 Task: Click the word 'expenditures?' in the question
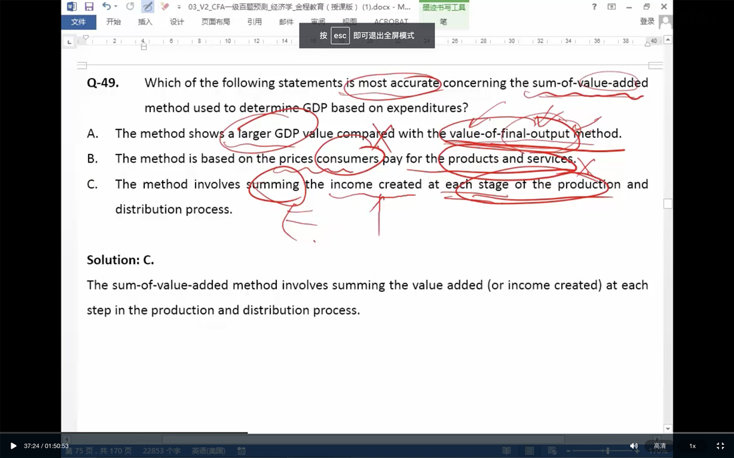pos(427,108)
